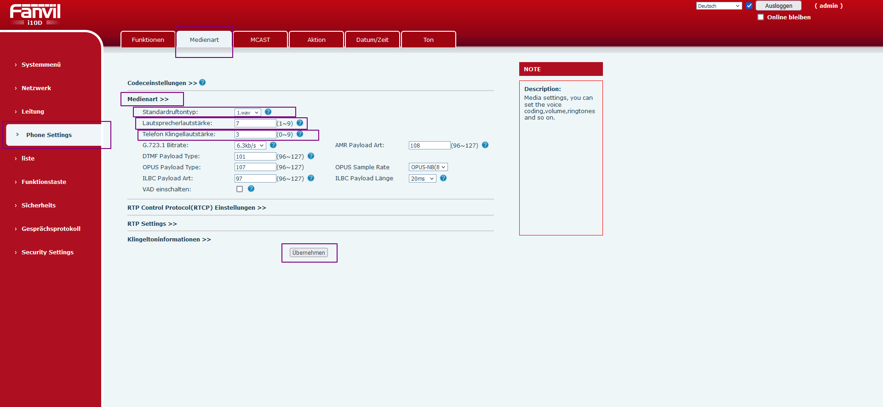The height and width of the screenshot is (407, 883).
Task: Open the MCAST tab
Action: pos(260,40)
